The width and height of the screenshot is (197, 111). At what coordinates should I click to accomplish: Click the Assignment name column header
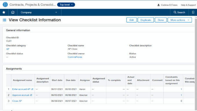pos(23,80)
